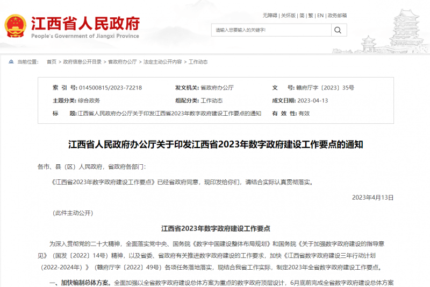Click bold heading 一、加快编制总体方案
The width and height of the screenshot is (430, 287).
click(80, 283)
